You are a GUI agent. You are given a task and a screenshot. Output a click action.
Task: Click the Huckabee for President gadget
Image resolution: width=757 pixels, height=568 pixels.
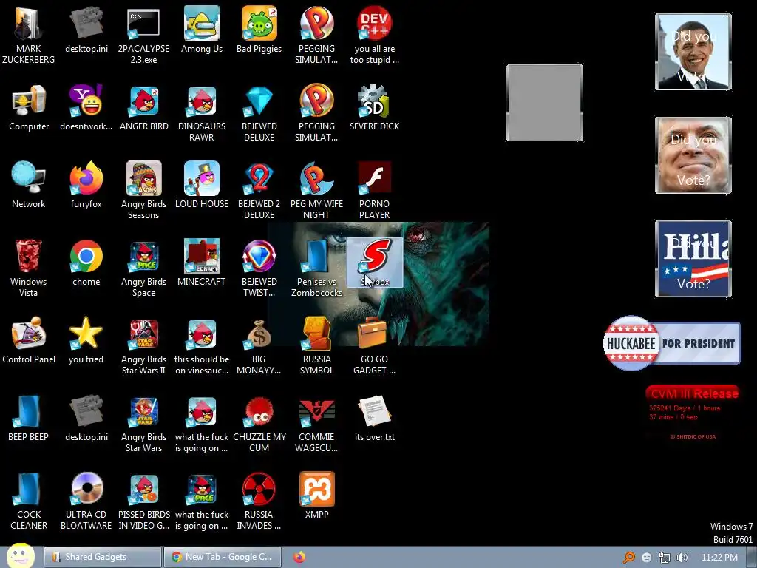coord(672,343)
